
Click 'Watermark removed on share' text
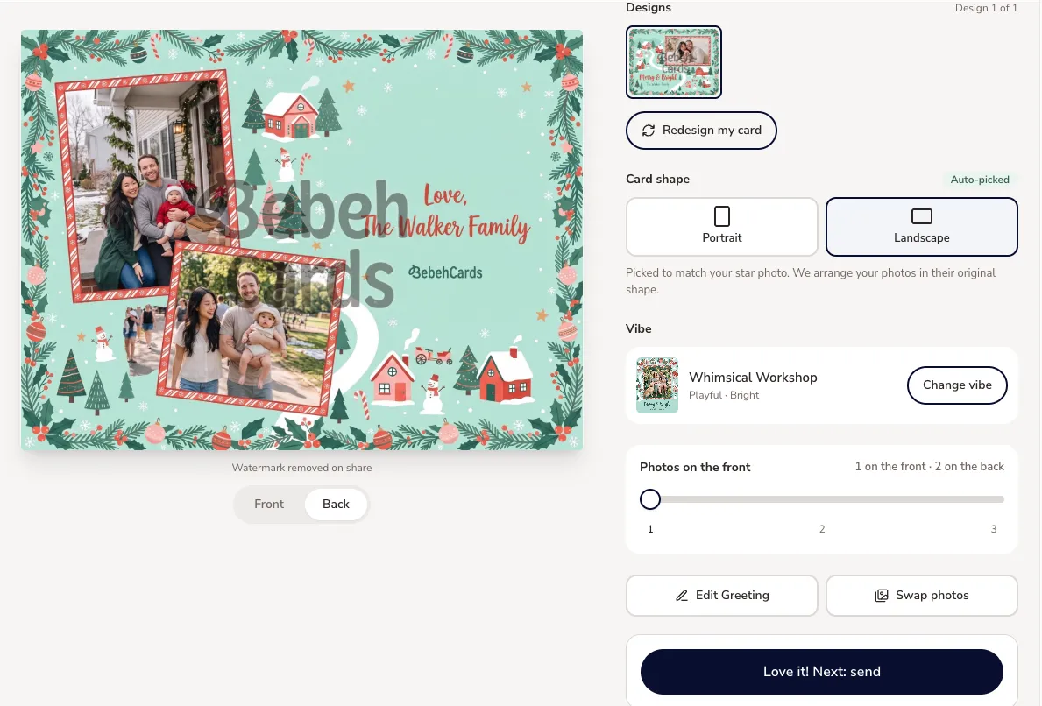point(301,468)
